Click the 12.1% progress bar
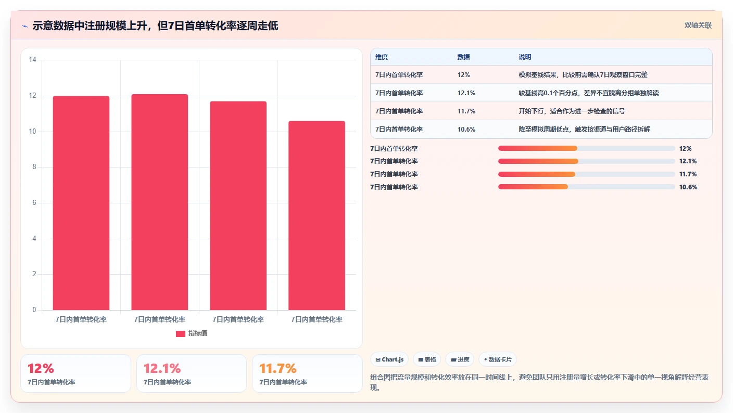The width and height of the screenshot is (733, 413). pyautogui.click(x=587, y=161)
